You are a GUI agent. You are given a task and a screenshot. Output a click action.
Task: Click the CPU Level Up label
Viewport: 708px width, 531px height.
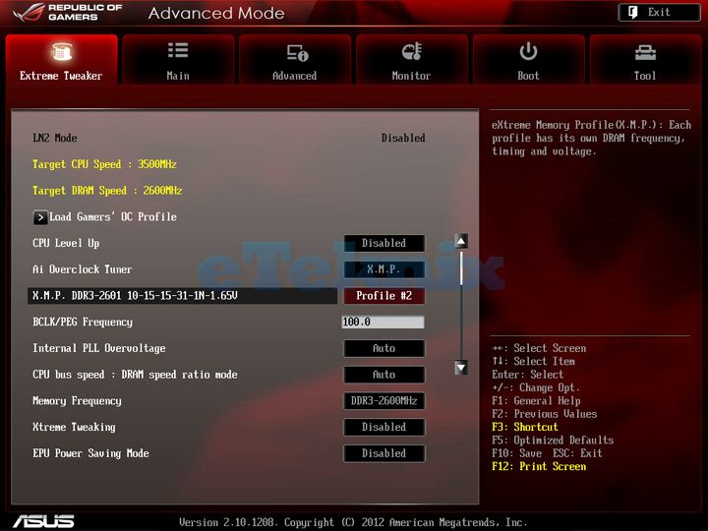click(x=66, y=243)
